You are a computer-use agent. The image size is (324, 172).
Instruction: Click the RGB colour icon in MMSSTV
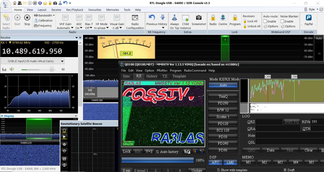pos(195,152)
